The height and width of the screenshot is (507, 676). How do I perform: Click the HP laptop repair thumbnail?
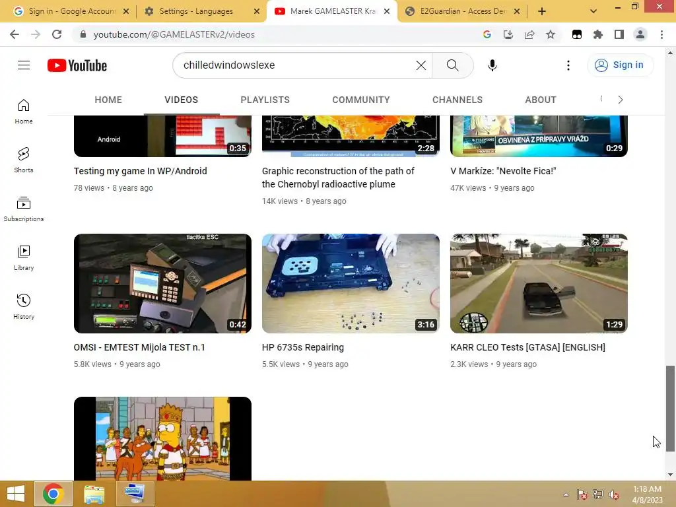[351, 283]
